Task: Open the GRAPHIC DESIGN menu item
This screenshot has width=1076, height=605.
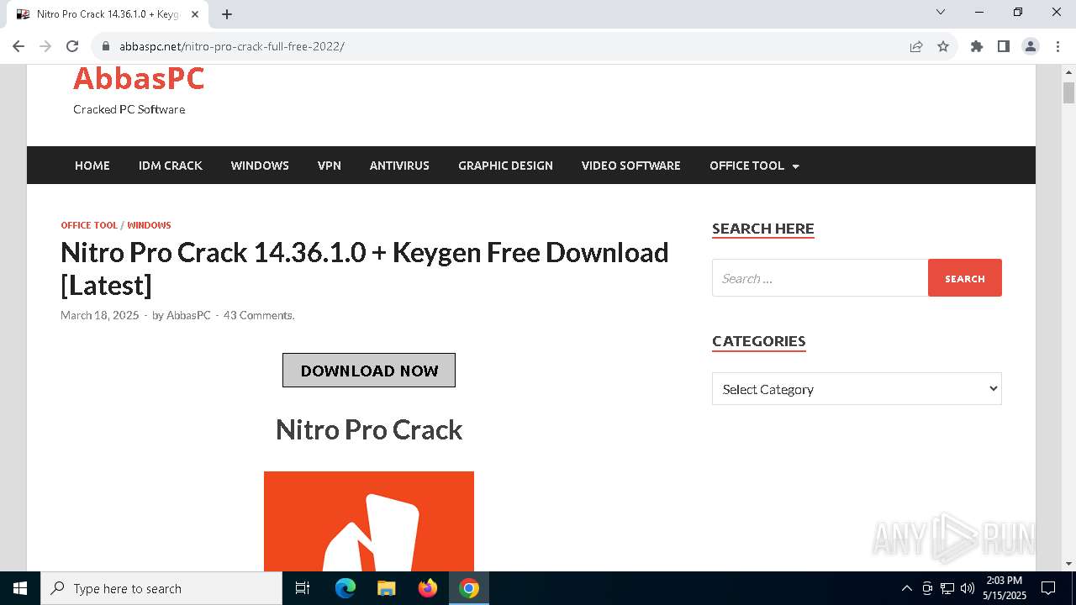Action: click(x=505, y=166)
